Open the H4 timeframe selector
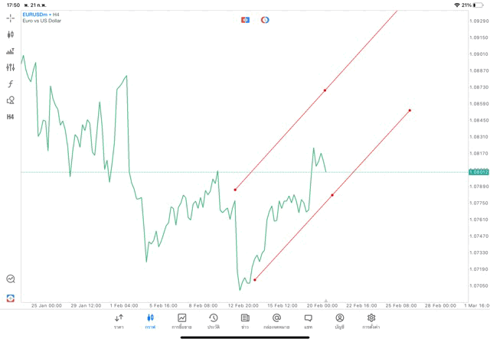This screenshot has width=490, height=342. pos(11,117)
